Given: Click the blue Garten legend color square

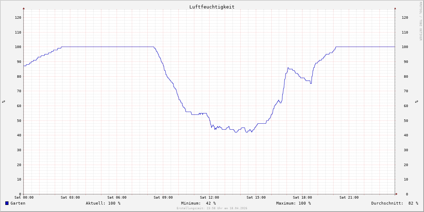Looking at the screenshot, I should point(7,203).
